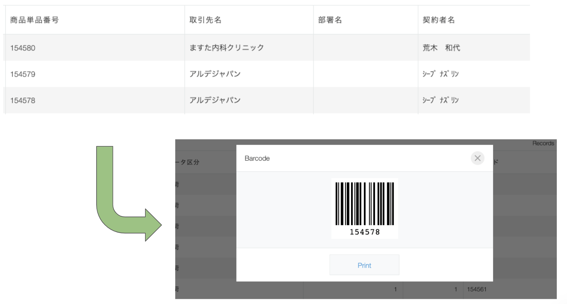Close the Barcode dialog with X button
Screen dimensions: 567x304
click(x=477, y=158)
